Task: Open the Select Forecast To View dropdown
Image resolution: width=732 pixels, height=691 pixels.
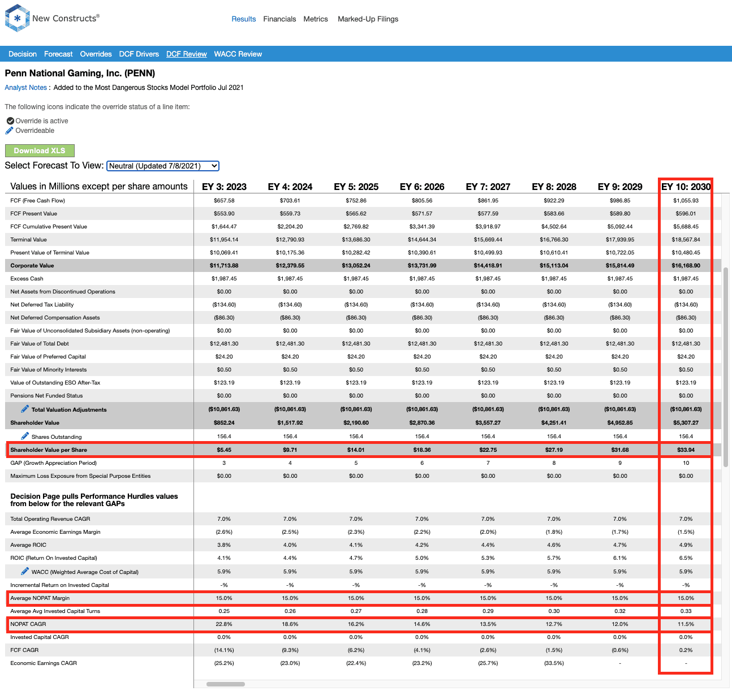Action: tap(163, 166)
